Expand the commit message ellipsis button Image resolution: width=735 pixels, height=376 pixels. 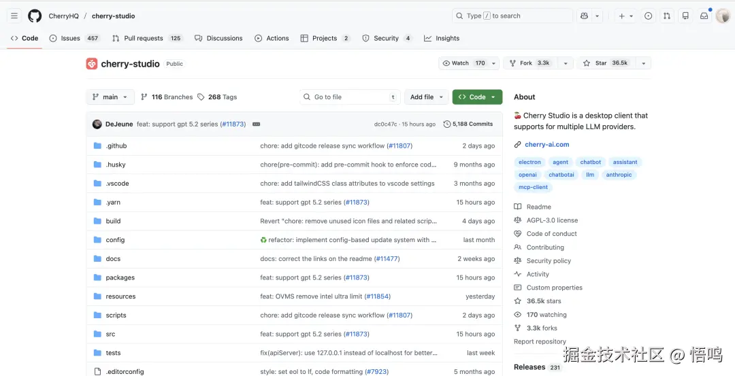pyautogui.click(x=257, y=124)
